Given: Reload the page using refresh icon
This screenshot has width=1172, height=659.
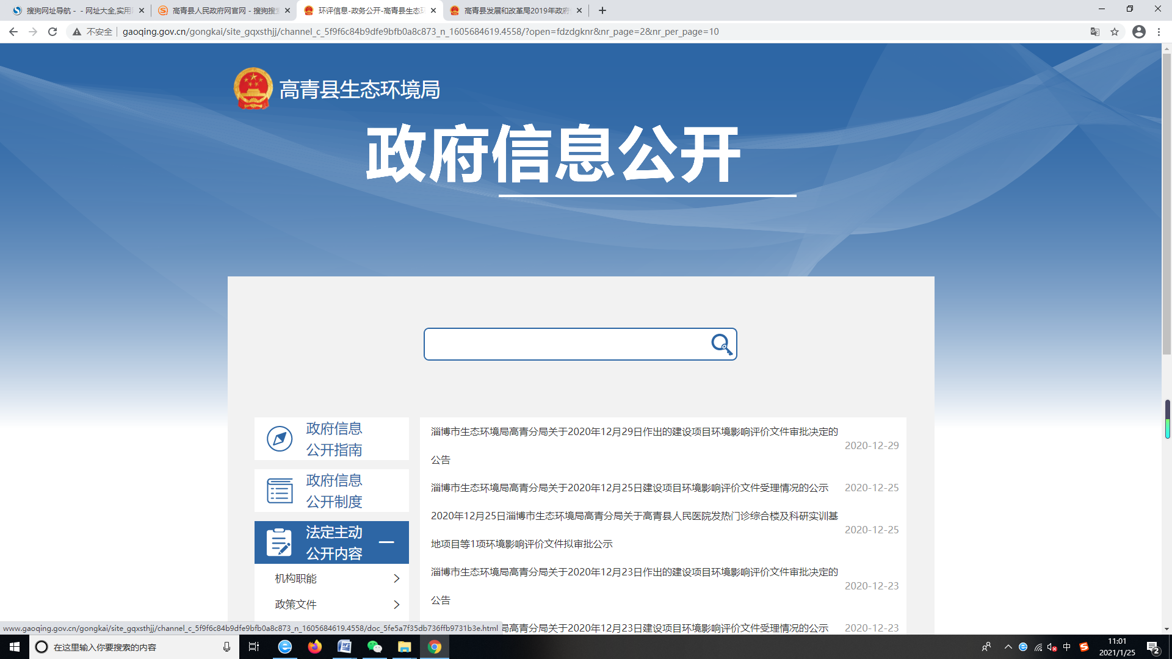Looking at the screenshot, I should pyautogui.click(x=52, y=32).
